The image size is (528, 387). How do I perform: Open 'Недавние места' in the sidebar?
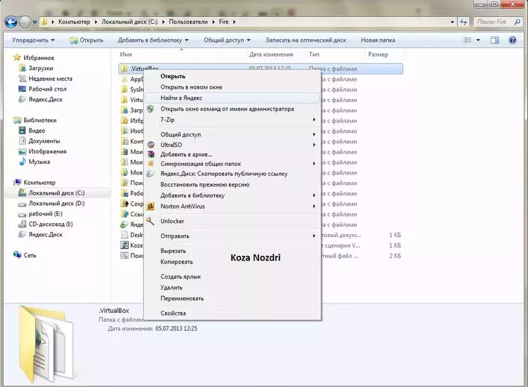coord(50,79)
